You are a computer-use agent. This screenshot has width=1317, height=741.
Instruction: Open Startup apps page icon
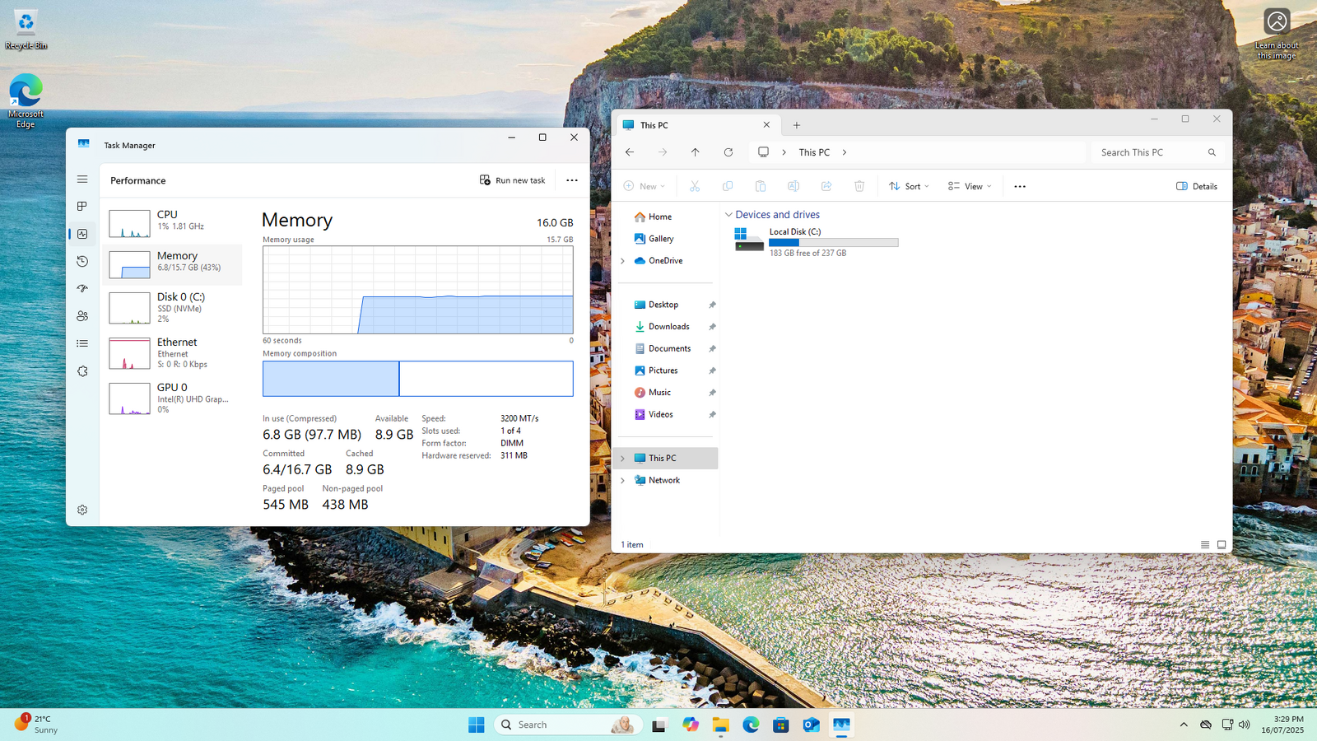[82, 289]
